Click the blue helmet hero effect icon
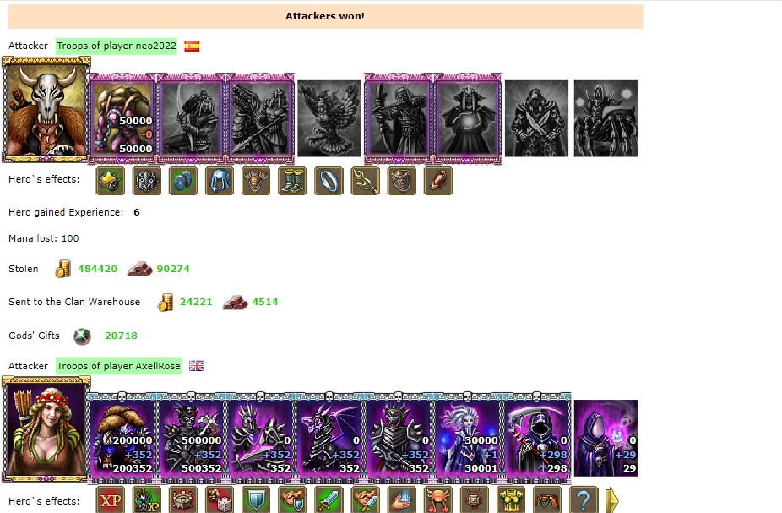Screen dimensions: 782x513 coord(220,181)
